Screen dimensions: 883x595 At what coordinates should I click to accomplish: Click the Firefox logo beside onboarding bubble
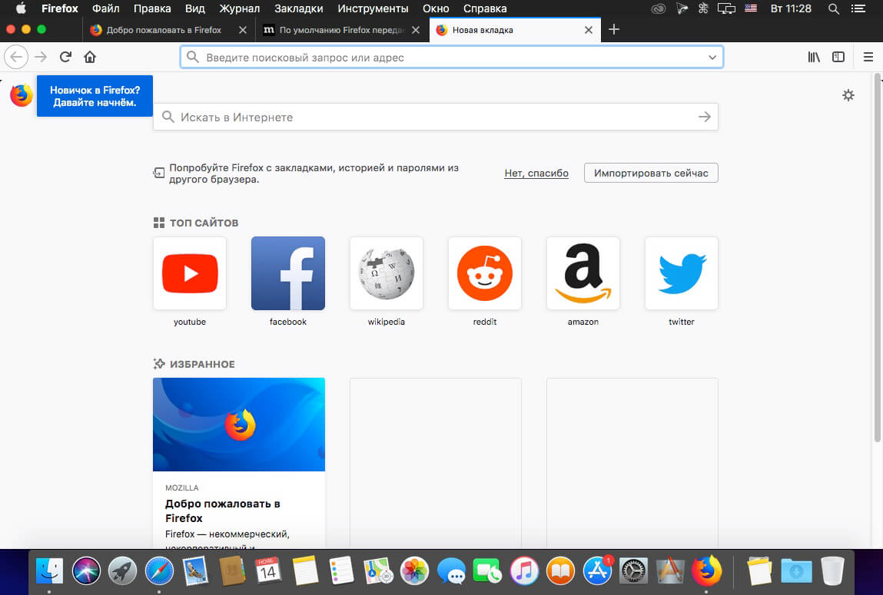(22, 95)
